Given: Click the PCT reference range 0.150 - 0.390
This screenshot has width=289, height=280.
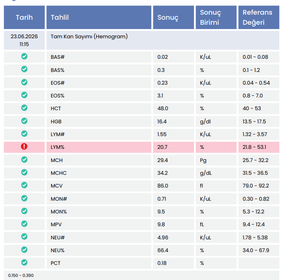Looking at the screenshot, I should pyautogui.click(x=21, y=276).
